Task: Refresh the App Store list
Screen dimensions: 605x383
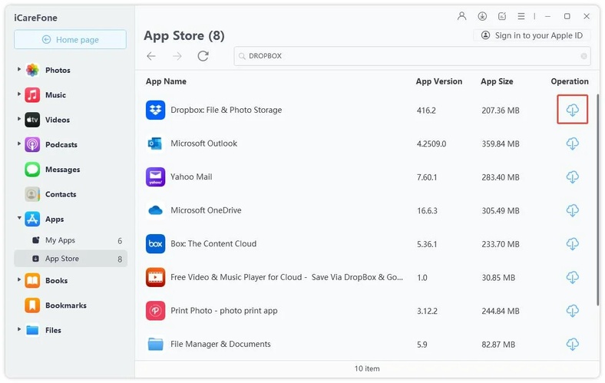Action: [203, 56]
